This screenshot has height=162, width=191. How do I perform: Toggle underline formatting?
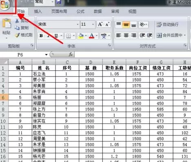tap(56, 36)
